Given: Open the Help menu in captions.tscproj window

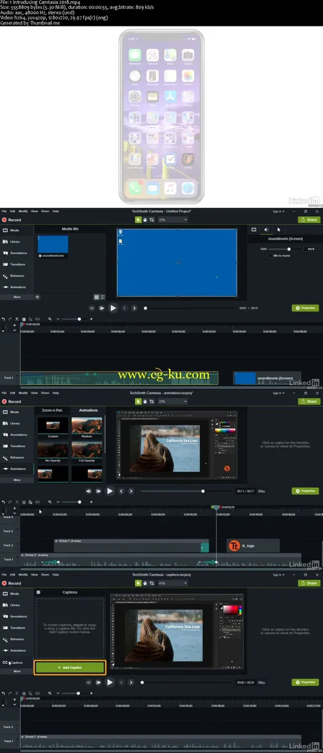Looking at the screenshot, I should [56, 575].
